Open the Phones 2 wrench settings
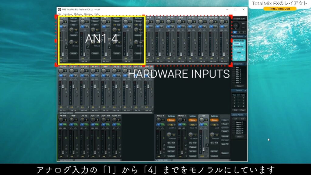Viewport: 311px width, 175px height. (186, 146)
